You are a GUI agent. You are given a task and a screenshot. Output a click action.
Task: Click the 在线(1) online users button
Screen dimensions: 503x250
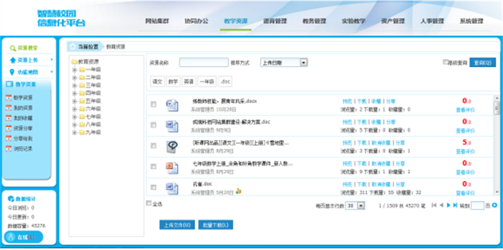(23, 237)
